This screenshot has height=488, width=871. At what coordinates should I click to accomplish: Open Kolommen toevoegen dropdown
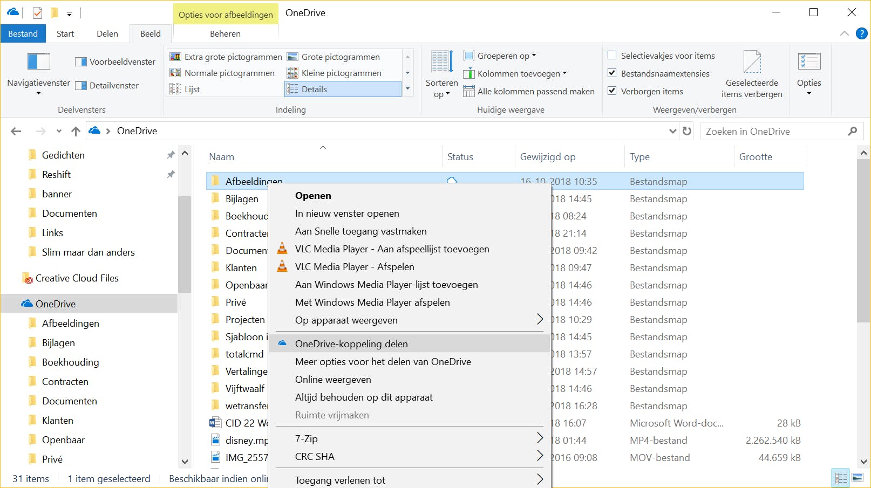[515, 73]
